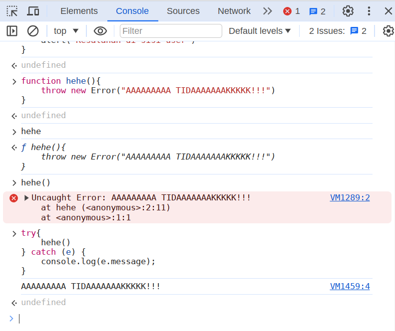
Task: Clear the console with the ban icon
Action: 33,31
